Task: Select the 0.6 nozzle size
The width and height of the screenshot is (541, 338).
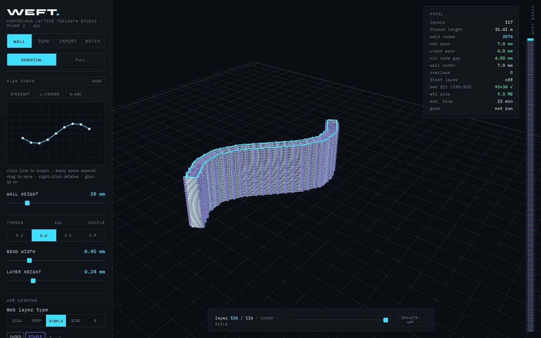Action: pos(68,235)
